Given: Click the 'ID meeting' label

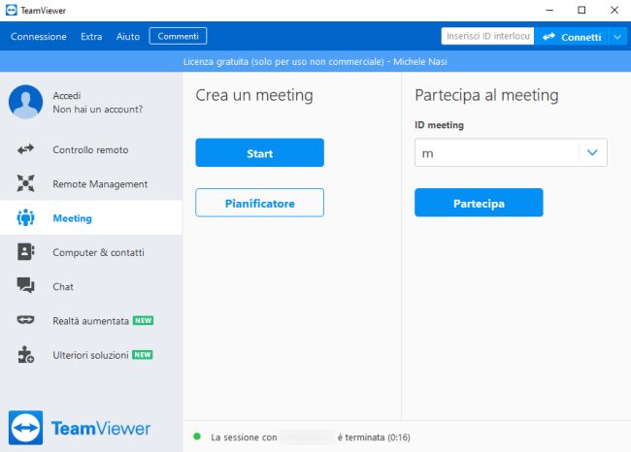Looking at the screenshot, I should click(439, 125).
